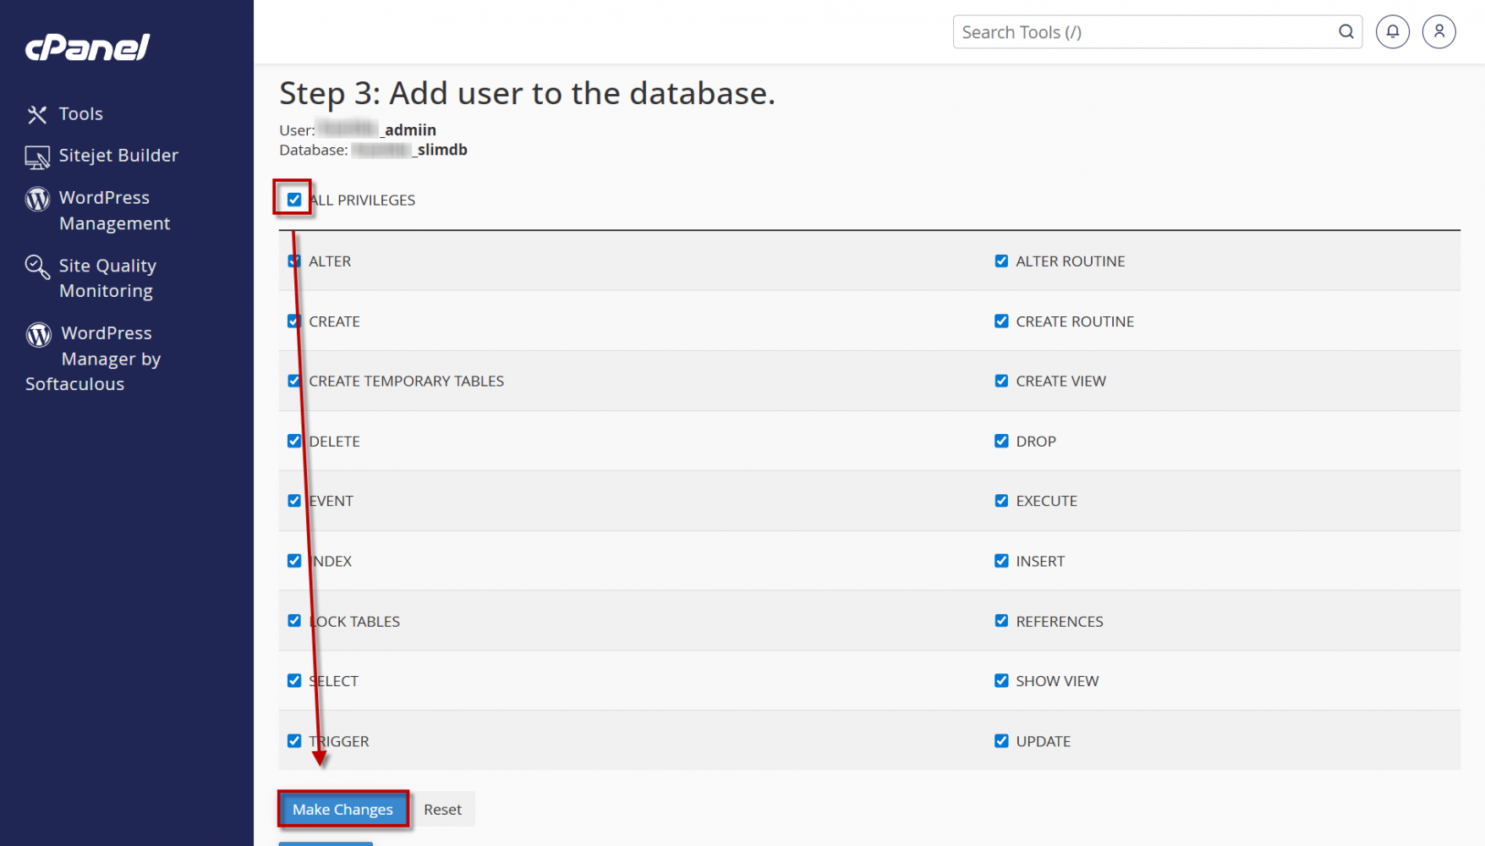Disable the CREATE VIEW privilege
1485x846 pixels.
coord(1001,381)
